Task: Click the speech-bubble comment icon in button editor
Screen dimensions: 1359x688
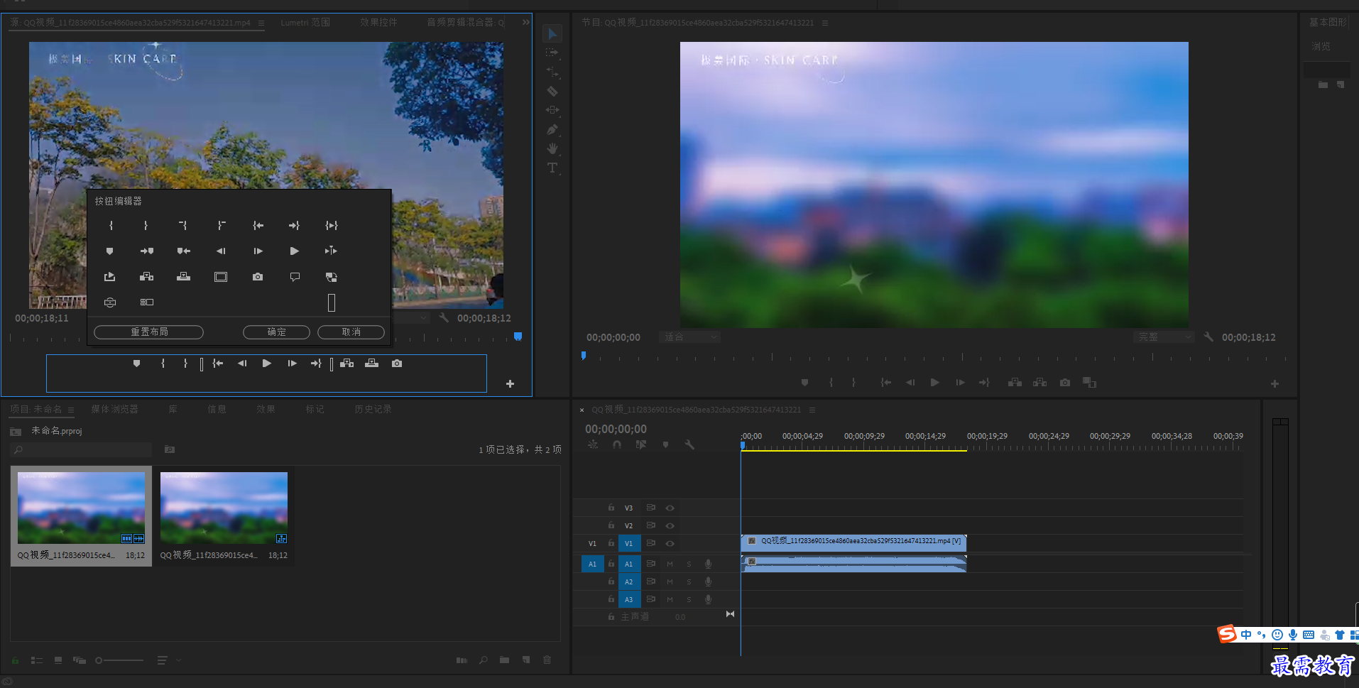Action: 295,277
